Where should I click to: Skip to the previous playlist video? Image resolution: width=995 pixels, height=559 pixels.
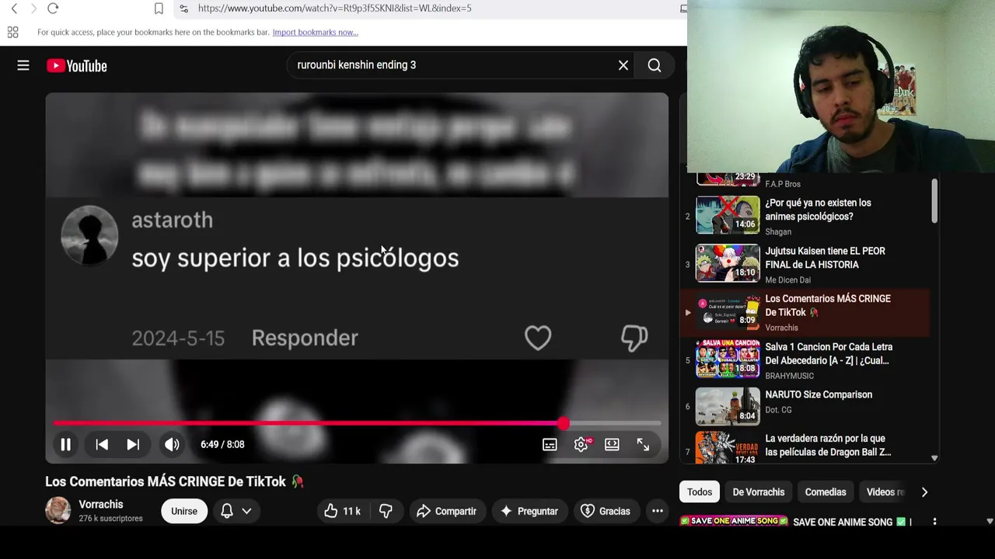102,444
